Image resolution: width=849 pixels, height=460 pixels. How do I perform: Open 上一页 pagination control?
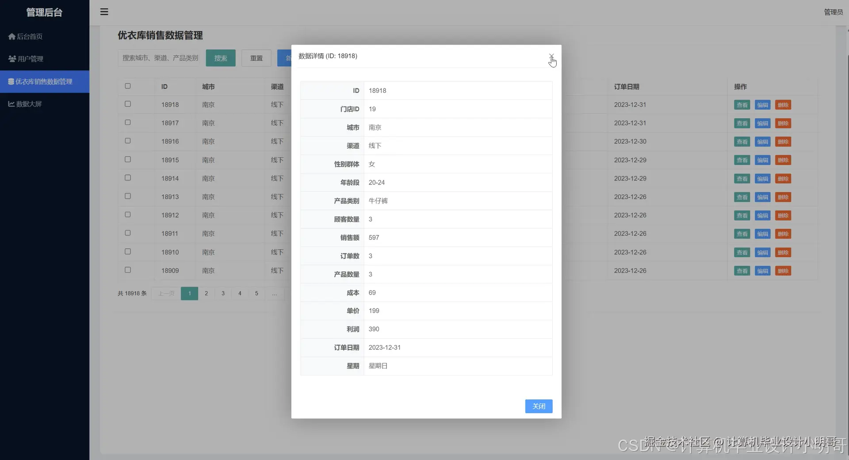point(165,293)
